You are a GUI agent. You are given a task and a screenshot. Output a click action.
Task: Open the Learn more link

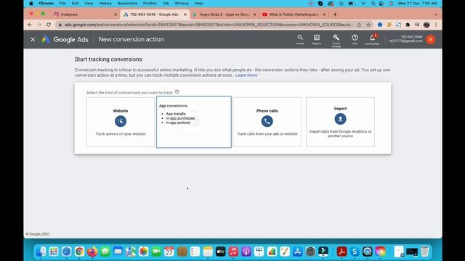point(246,75)
